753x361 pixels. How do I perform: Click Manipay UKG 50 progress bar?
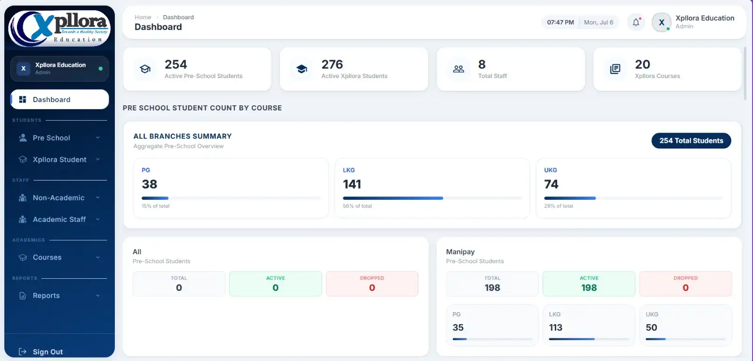(685, 339)
